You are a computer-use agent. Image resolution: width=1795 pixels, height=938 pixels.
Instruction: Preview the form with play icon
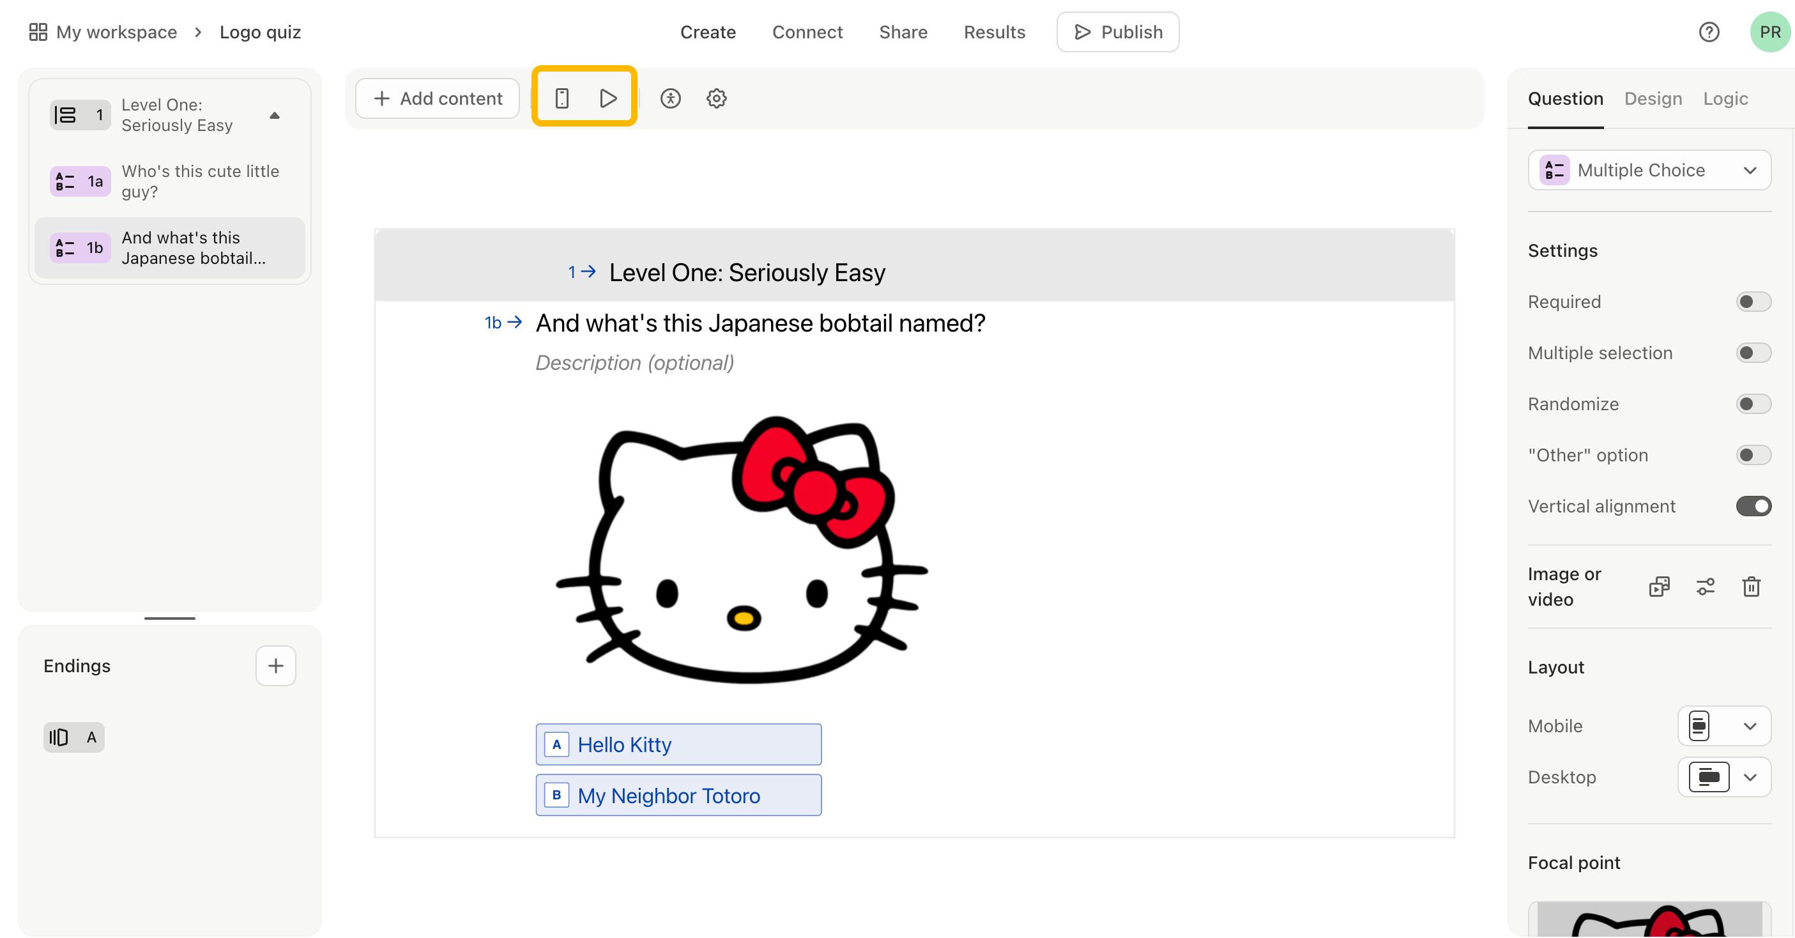click(x=607, y=98)
